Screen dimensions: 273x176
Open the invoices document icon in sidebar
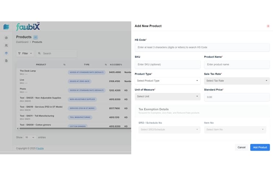tap(6, 60)
